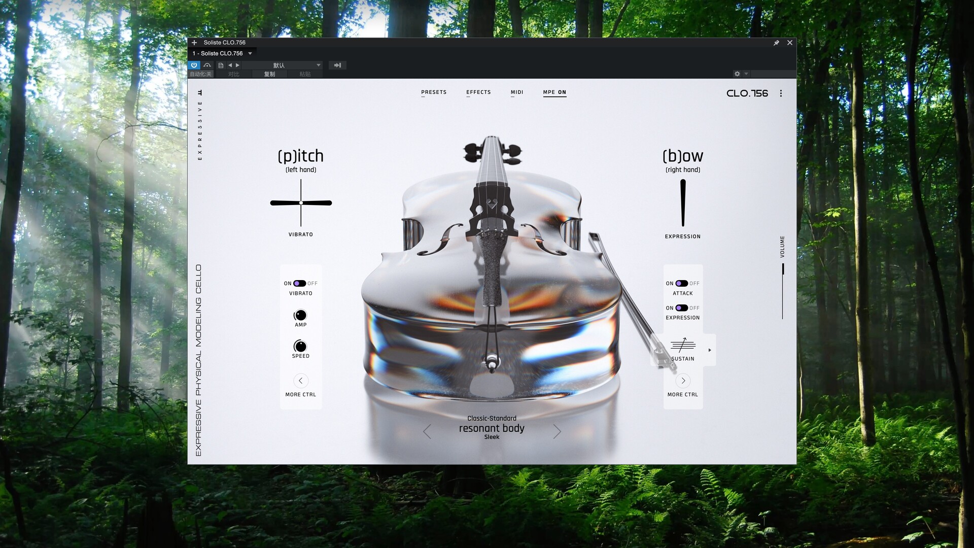Toggle the bow EXPRESSION on/off switch
Viewport: 974px width, 548px height.
tap(682, 308)
